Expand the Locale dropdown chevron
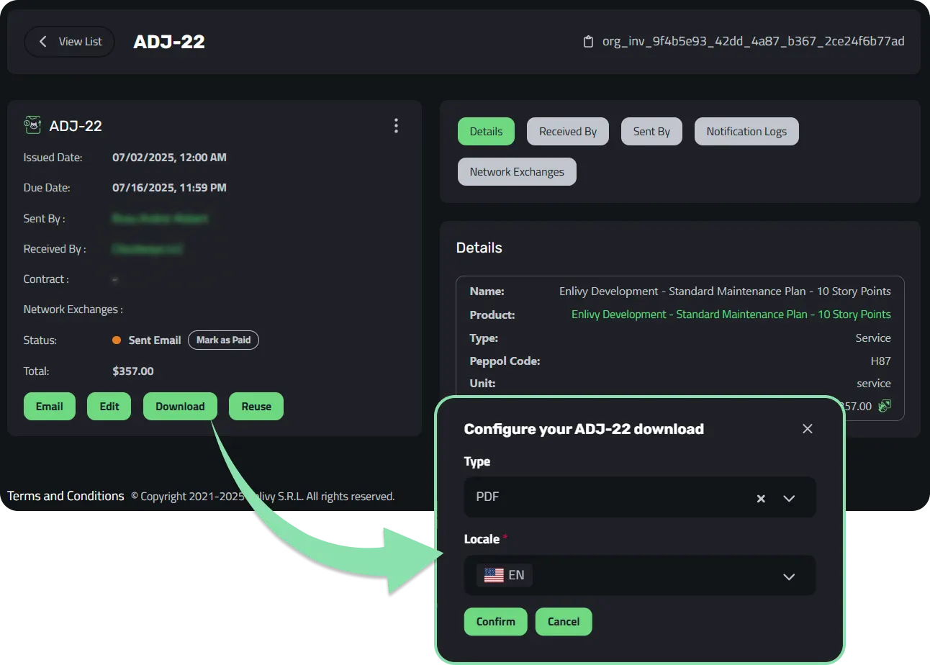The height and width of the screenshot is (665, 930). point(789,576)
